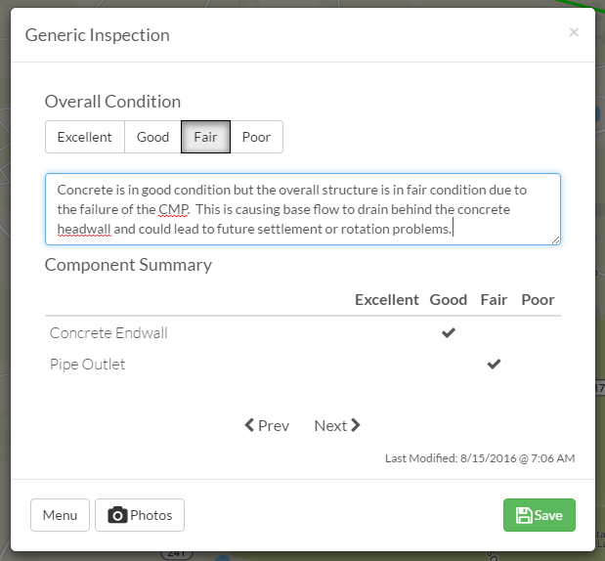Click the left chevron beside Prev
This screenshot has height=561, width=605.
(x=249, y=425)
